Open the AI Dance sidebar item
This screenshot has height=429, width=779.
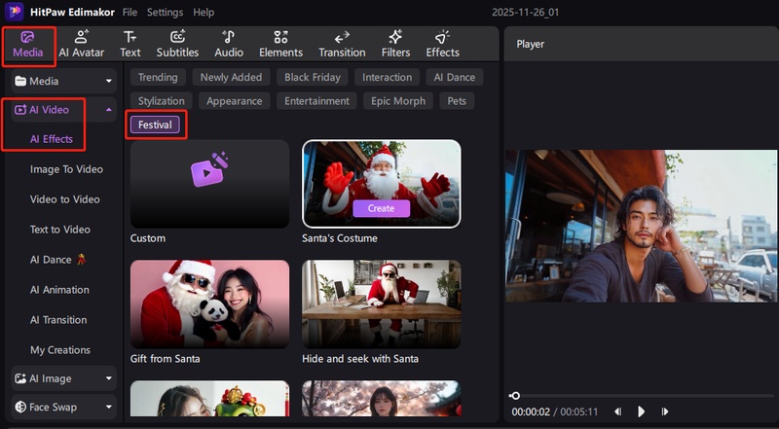click(58, 260)
